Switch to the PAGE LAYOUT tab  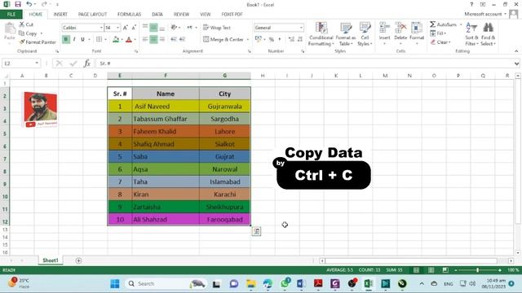click(x=92, y=15)
